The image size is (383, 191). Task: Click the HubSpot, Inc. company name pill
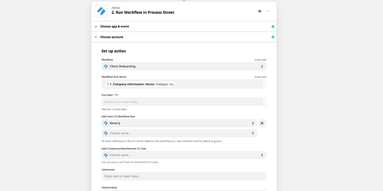[x=140, y=84]
